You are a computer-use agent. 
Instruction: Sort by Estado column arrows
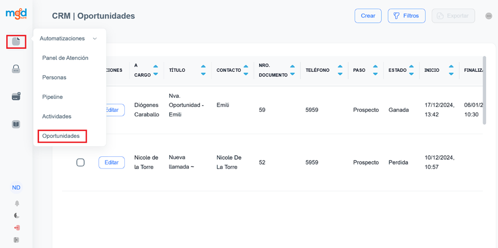pos(411,70)
